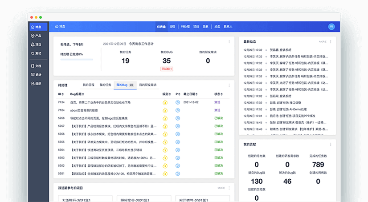Click severity icon of bug 7104
368x202 pixels.
coord(165,110)
